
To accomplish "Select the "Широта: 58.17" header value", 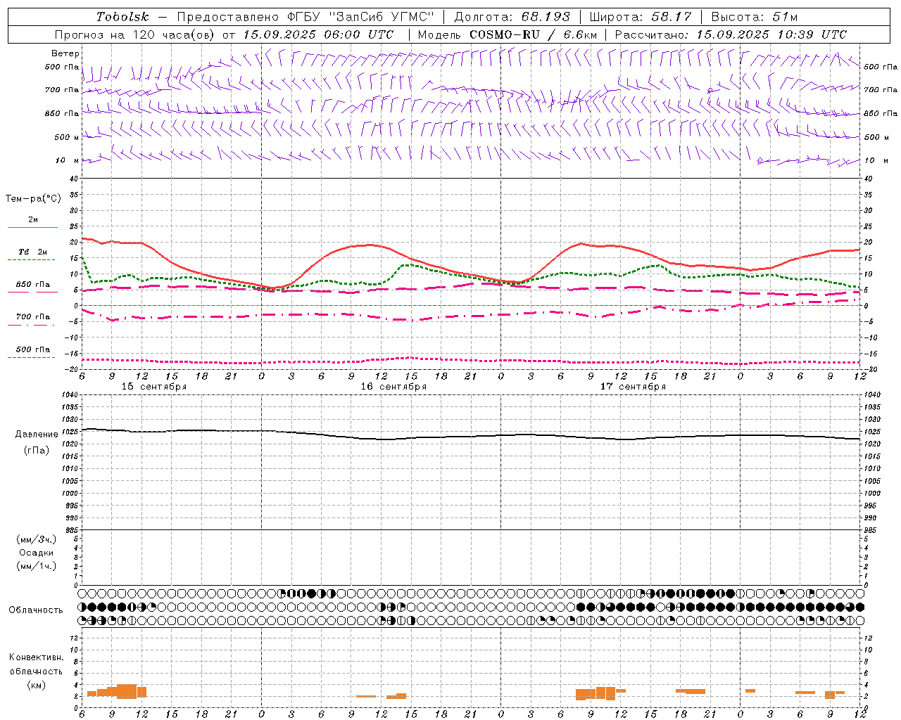I will pyautogui.click(x=641, y=17).
